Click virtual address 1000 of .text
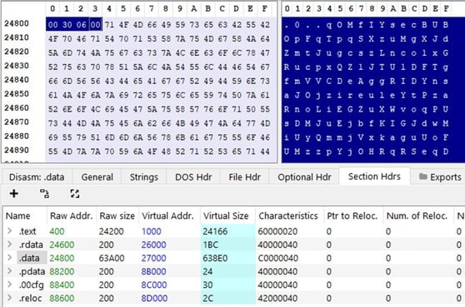 click(x=151, y=231)
